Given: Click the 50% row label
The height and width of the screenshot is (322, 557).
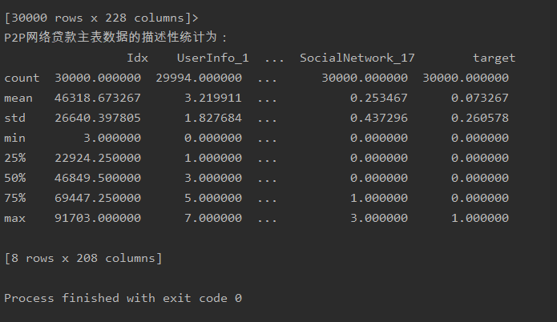Looking at the screenshot, I should click(14, 178).
